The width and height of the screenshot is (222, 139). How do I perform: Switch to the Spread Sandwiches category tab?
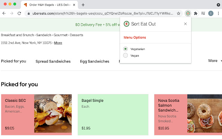[x=53, y=62]
